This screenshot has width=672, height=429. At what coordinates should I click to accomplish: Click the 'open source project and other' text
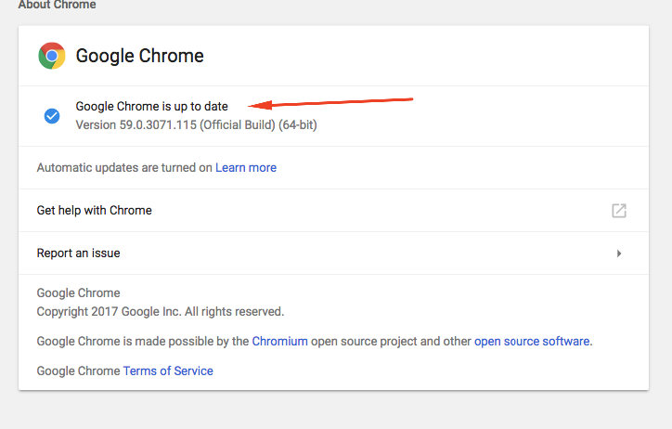click(391, 342)
